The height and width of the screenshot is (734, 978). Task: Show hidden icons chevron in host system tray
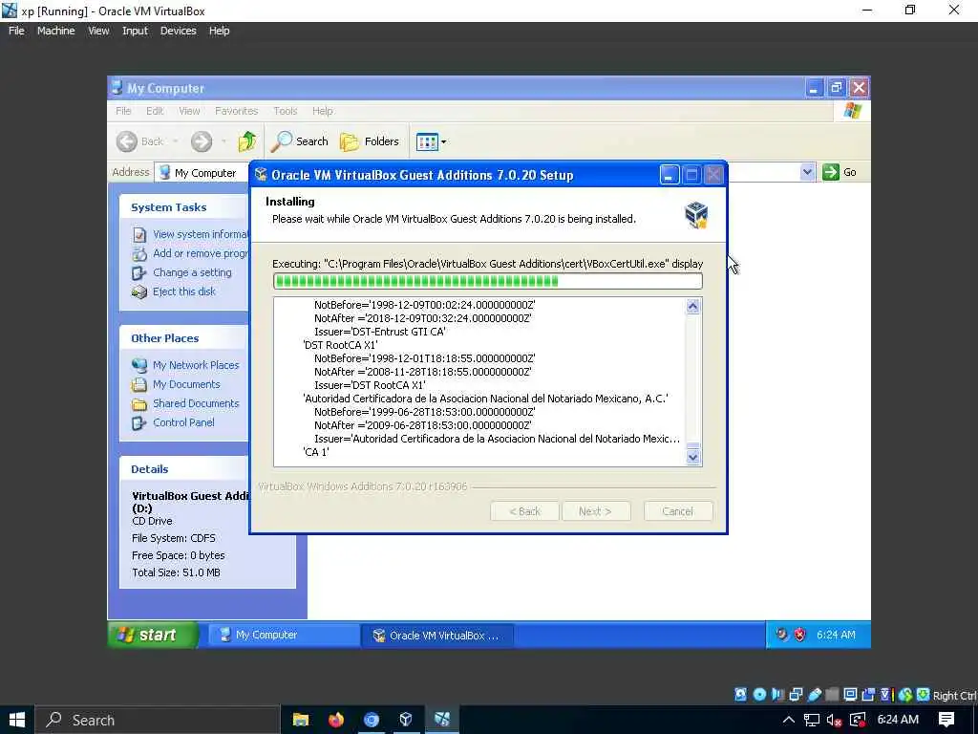[788, 720]
